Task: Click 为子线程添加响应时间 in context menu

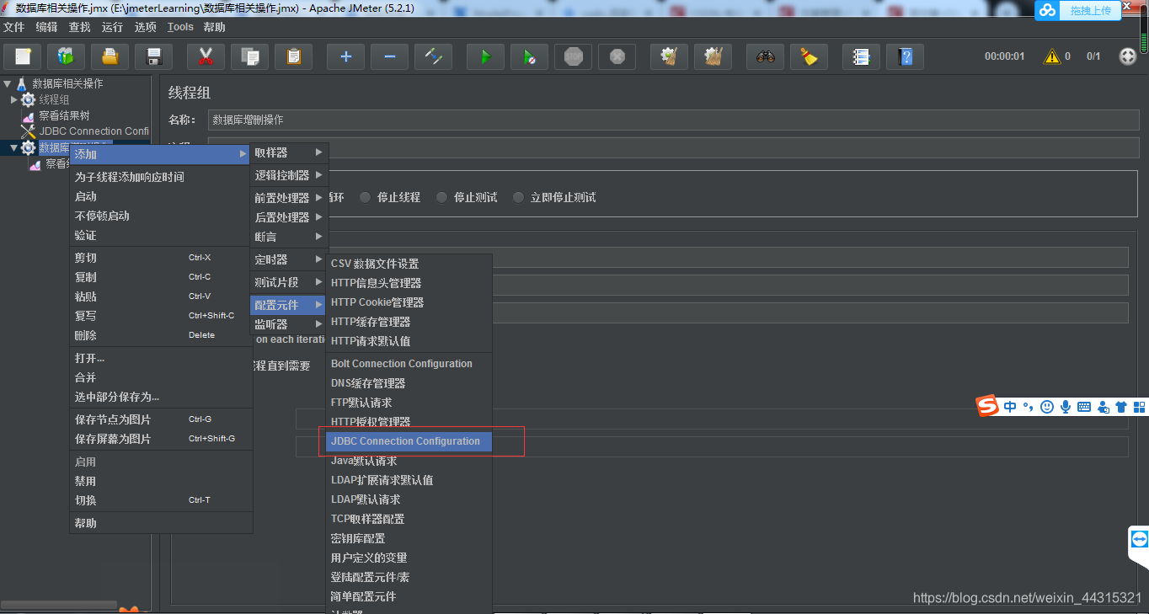Action: (x=160, y=177)
